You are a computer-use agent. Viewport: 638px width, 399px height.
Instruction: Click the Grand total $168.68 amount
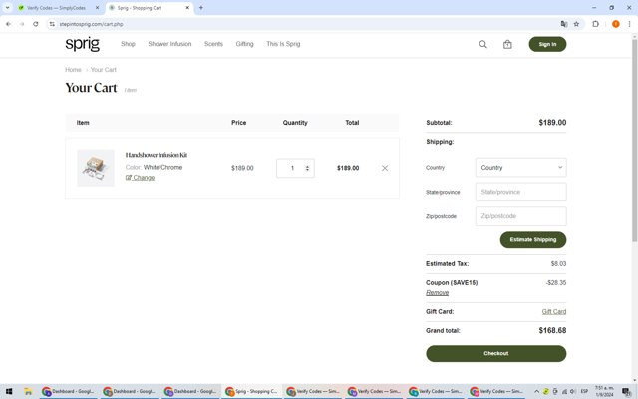click(552, 330)
